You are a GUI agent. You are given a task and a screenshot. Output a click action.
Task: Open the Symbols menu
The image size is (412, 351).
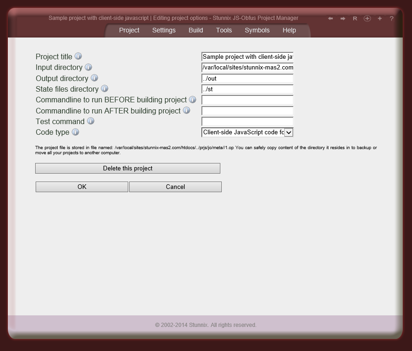(x=257, y=30)
